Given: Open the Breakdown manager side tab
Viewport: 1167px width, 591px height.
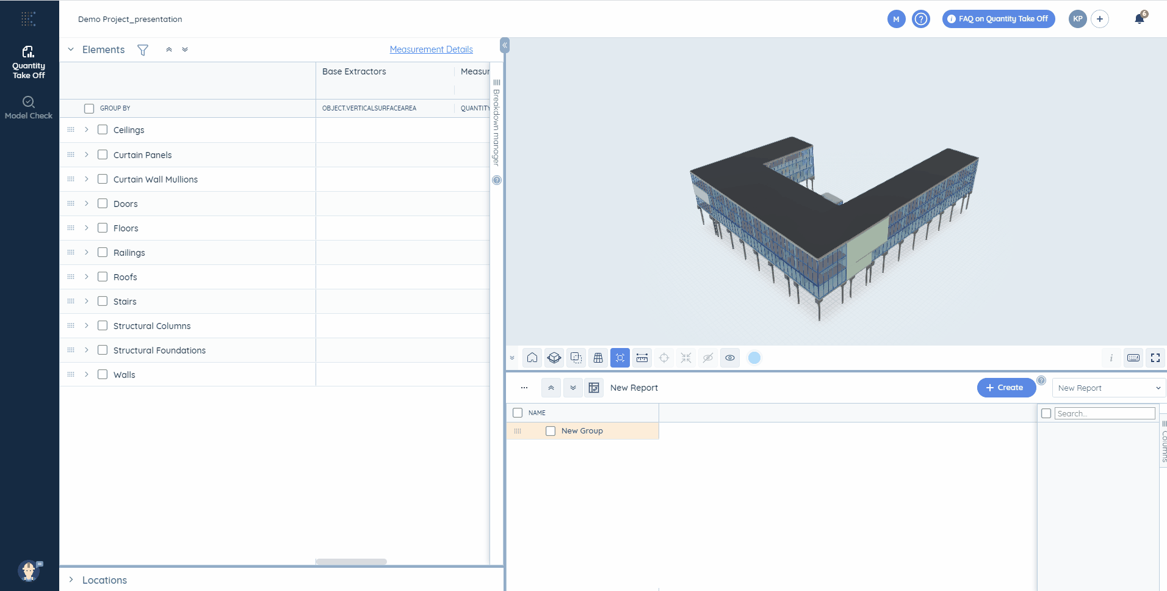Looking at the screenshot, I should point(496,122).
